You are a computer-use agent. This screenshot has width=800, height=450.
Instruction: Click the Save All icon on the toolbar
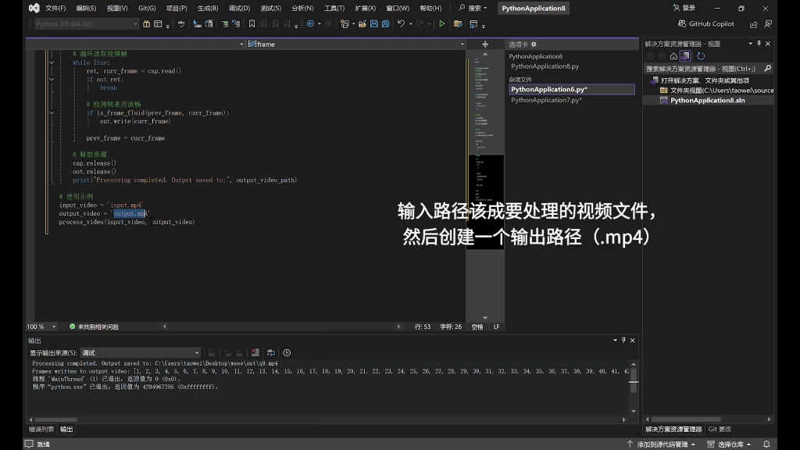[385, 24]
